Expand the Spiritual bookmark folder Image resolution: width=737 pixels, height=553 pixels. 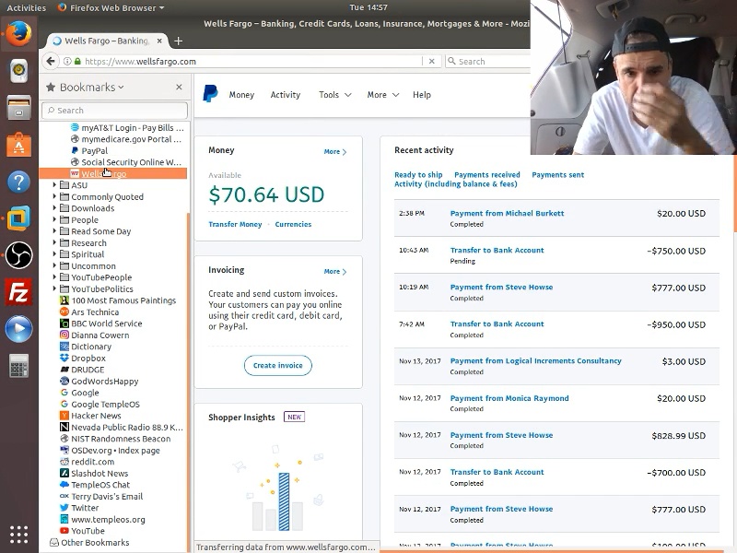(x=54, y=254)
